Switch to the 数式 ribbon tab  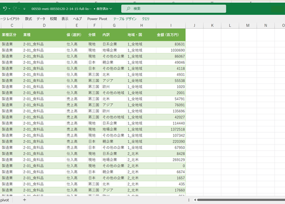tap(29, 19)
